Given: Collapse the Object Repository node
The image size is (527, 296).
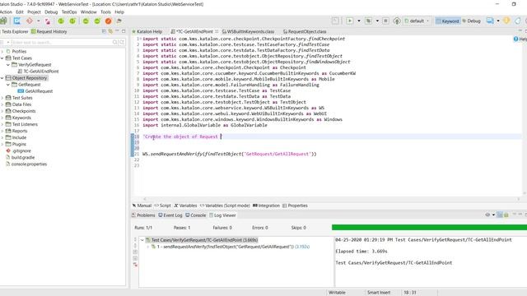Looking at the screenshot, I should tap(2, 78).
